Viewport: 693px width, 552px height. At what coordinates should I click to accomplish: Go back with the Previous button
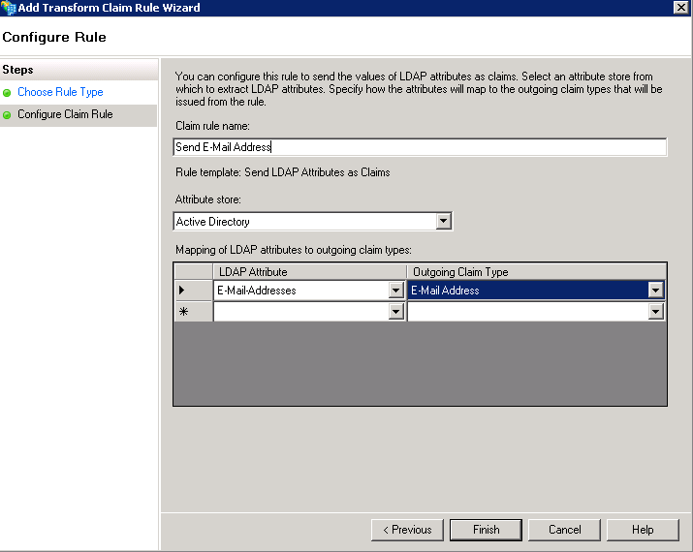click(x=406, y=530)
